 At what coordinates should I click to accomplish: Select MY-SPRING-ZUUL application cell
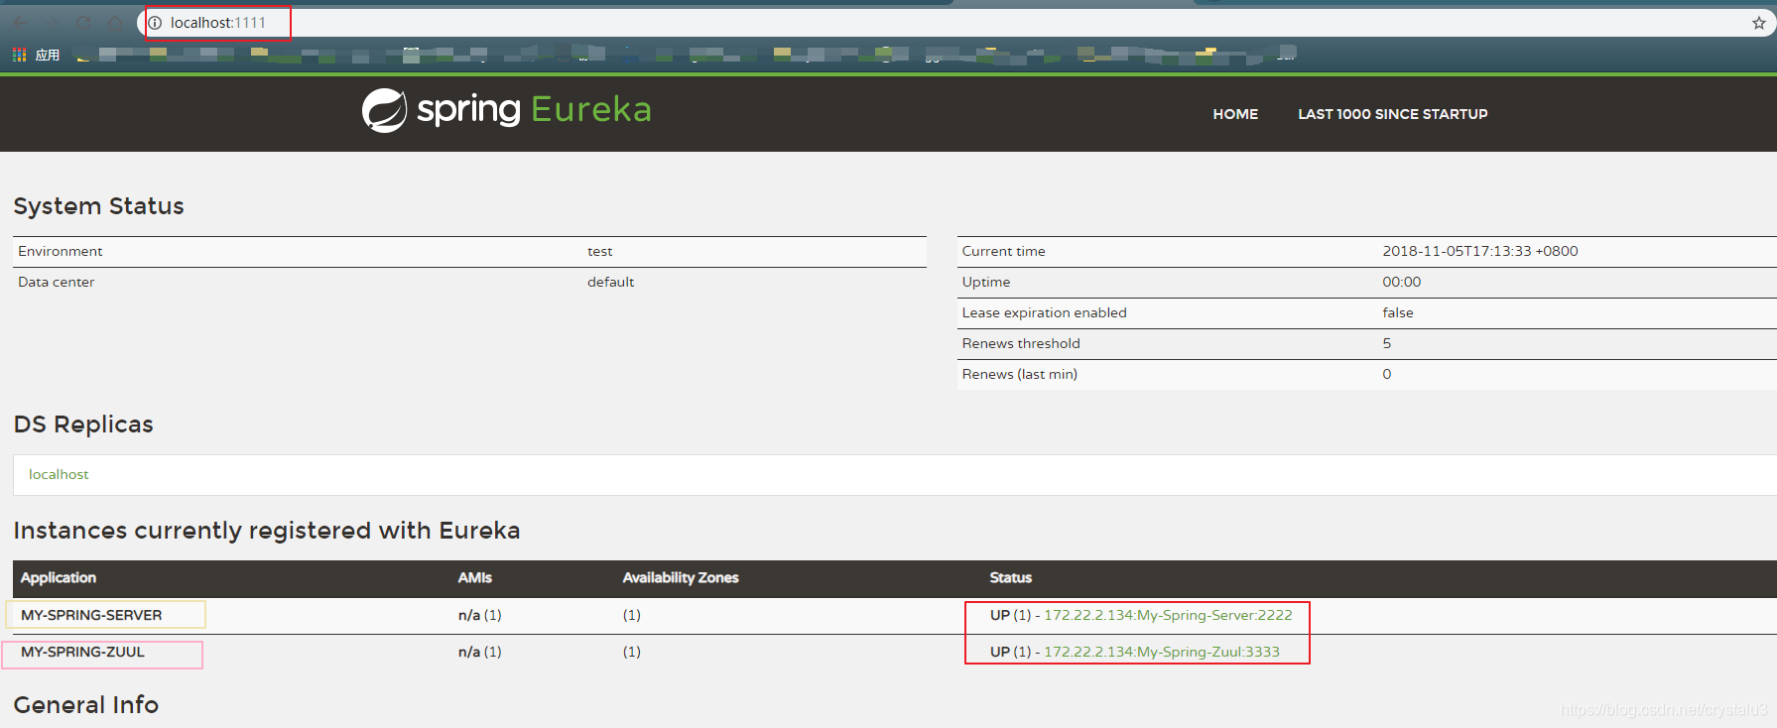pos(82,652)
